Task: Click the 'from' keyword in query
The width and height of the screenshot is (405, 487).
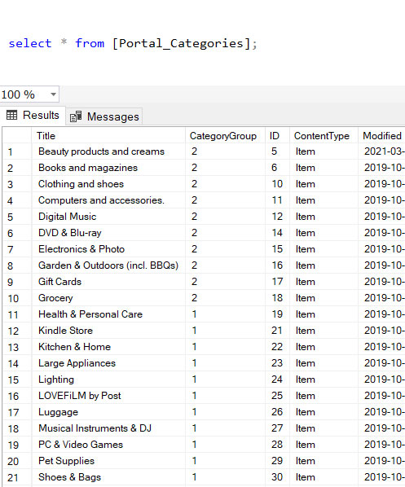Action: tap(90, 43)
